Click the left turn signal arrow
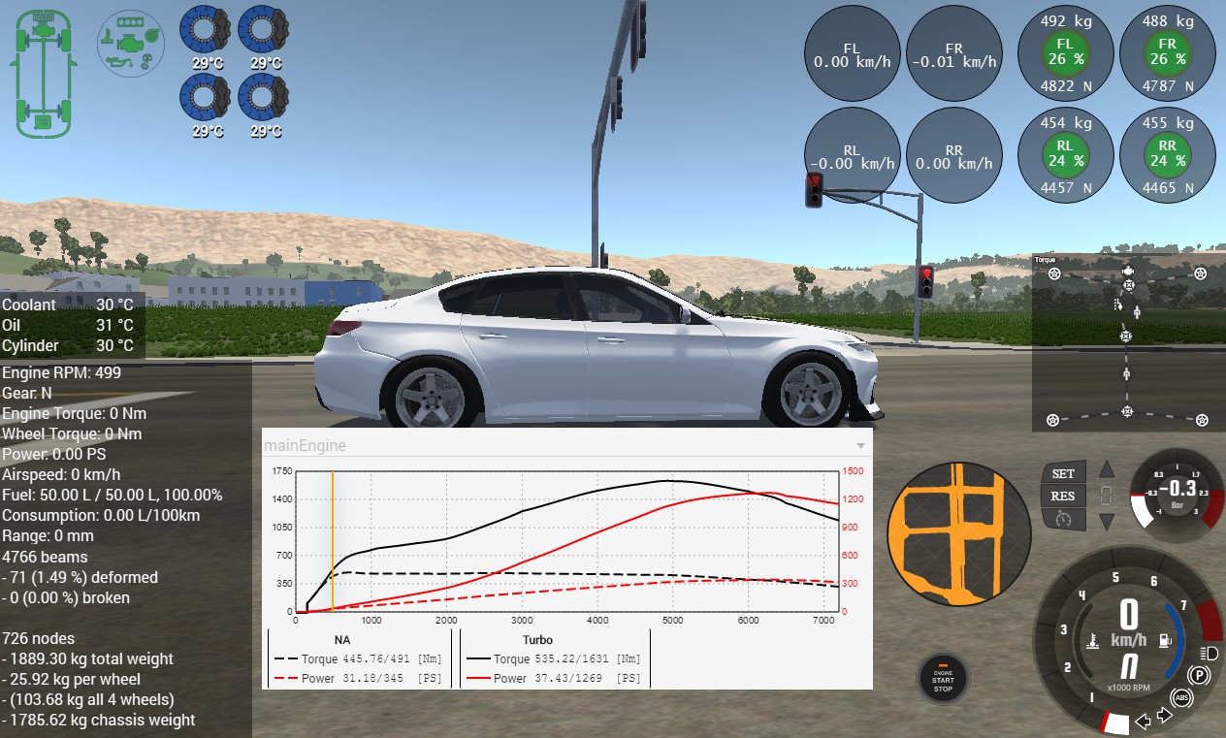1226x738 pixels. (x=1145, y=720)
